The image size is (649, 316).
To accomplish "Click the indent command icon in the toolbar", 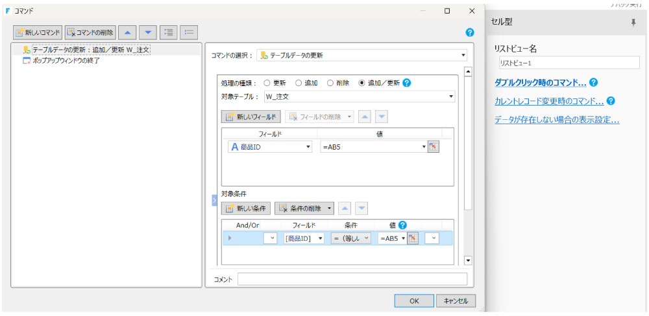I will [x=169, y=32].
